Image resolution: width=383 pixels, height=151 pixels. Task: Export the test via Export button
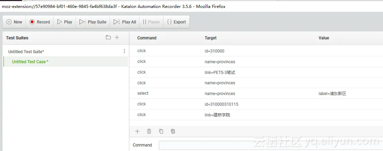click(176, 22)
